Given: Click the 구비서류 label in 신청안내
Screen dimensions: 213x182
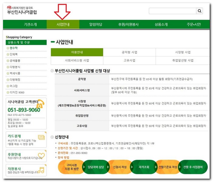Looking at the screenshot, I should pos(63,143).
